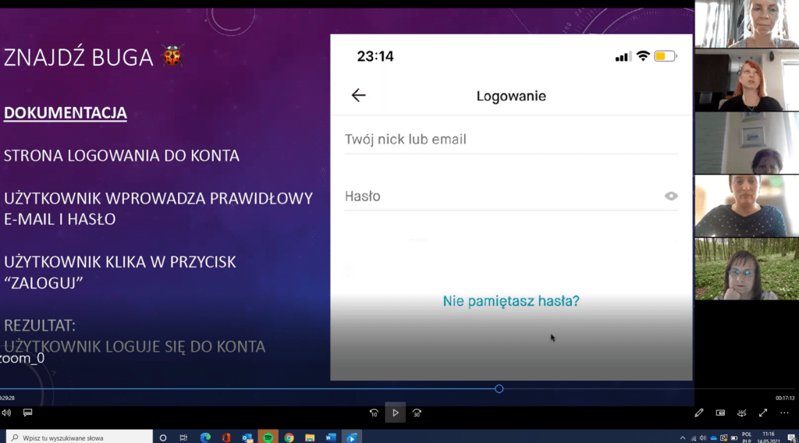
Task: Click the phone yellow battery icon
Action: tap(666, 56)
